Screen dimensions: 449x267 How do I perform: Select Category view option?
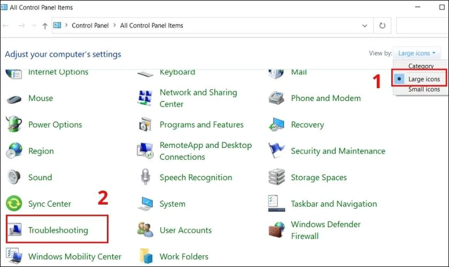point(421,66)
